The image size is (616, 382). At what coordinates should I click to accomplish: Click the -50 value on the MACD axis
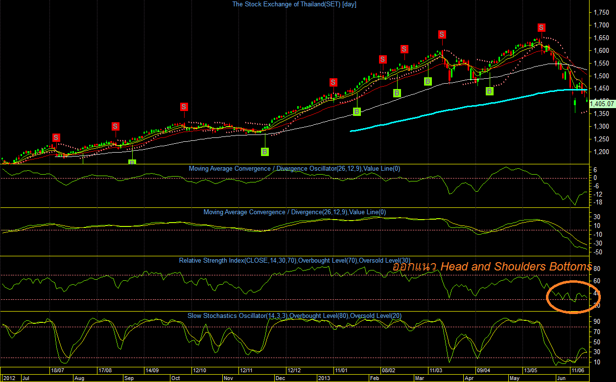pyautogui.click(x=597, y=252)
